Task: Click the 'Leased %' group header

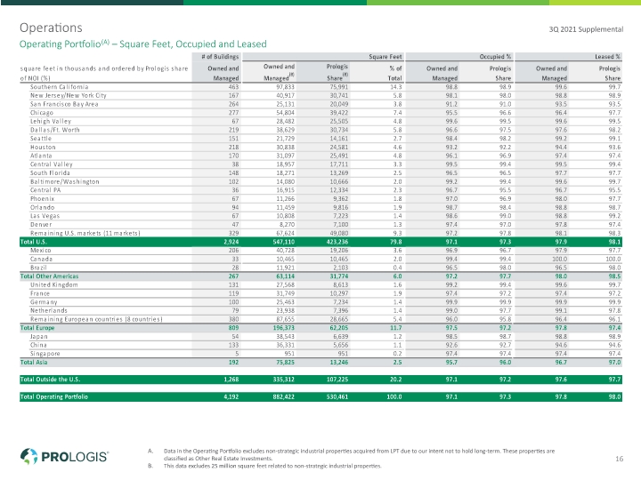Action: [x=607, y=57]
